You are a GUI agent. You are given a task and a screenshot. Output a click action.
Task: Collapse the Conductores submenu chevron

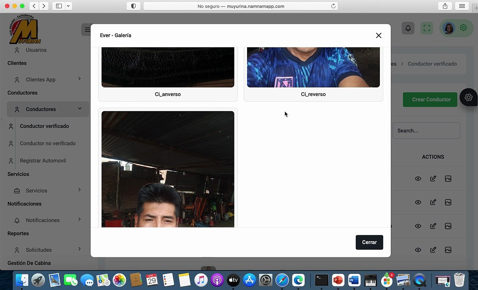click(x=80, y=108)
